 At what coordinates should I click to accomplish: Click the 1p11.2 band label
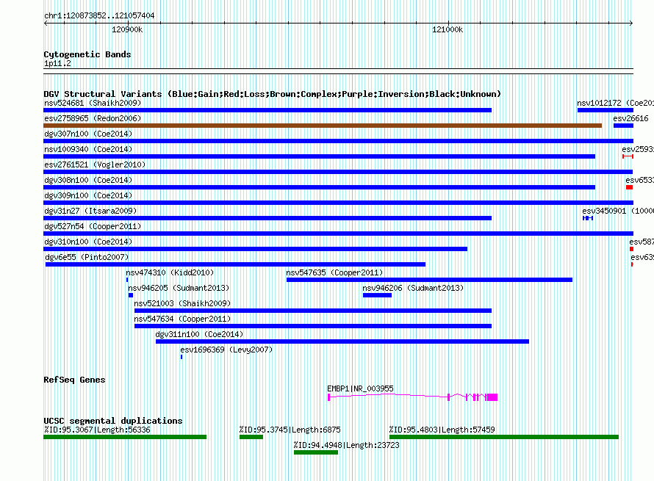coord(57,64)
